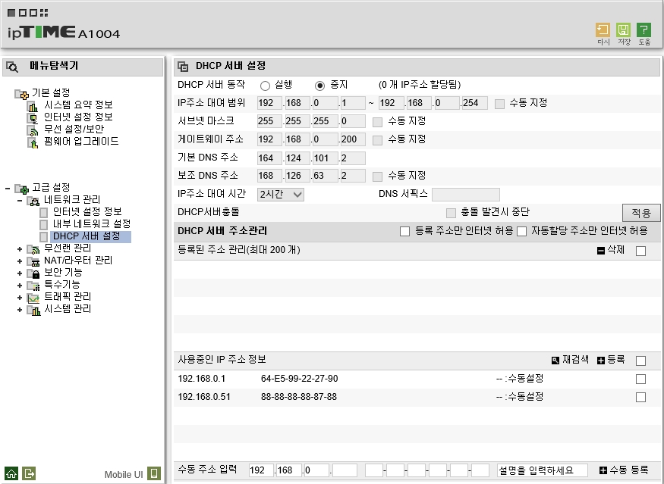Check 자동할당 주소만 인터넷 허용 checkbox
This screenshot has height=484, width=664.
[522, 231]
